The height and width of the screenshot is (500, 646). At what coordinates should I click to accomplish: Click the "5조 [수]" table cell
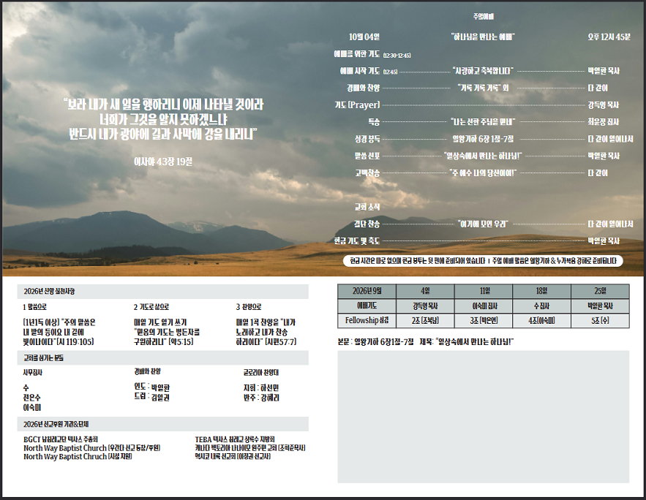(x=600, y=320)
